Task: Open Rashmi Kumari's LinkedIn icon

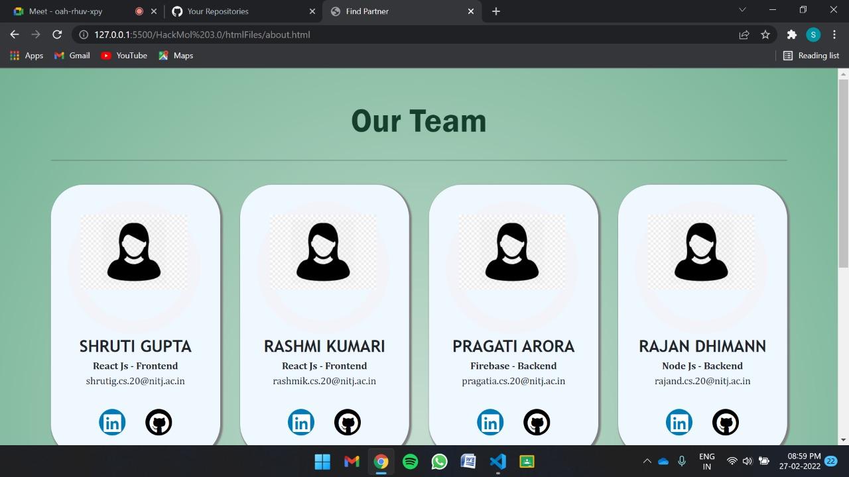Action: (301, 422)
